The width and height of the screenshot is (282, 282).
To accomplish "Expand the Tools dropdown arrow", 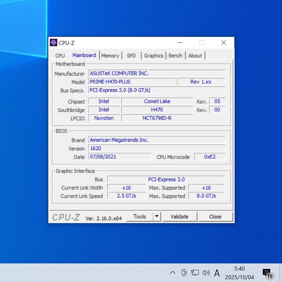I will point(157,217).
